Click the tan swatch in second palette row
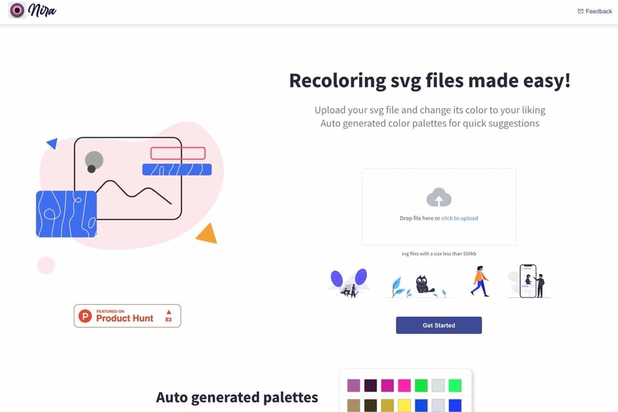This screenshot has width=618, height=412. (353, 405)
